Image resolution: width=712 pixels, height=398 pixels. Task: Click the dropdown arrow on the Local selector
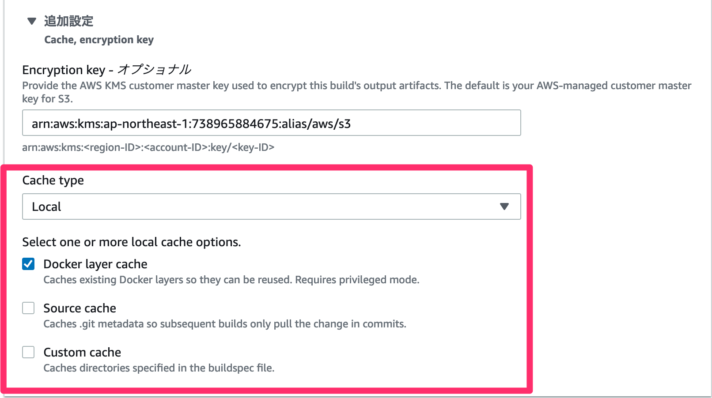504,206
